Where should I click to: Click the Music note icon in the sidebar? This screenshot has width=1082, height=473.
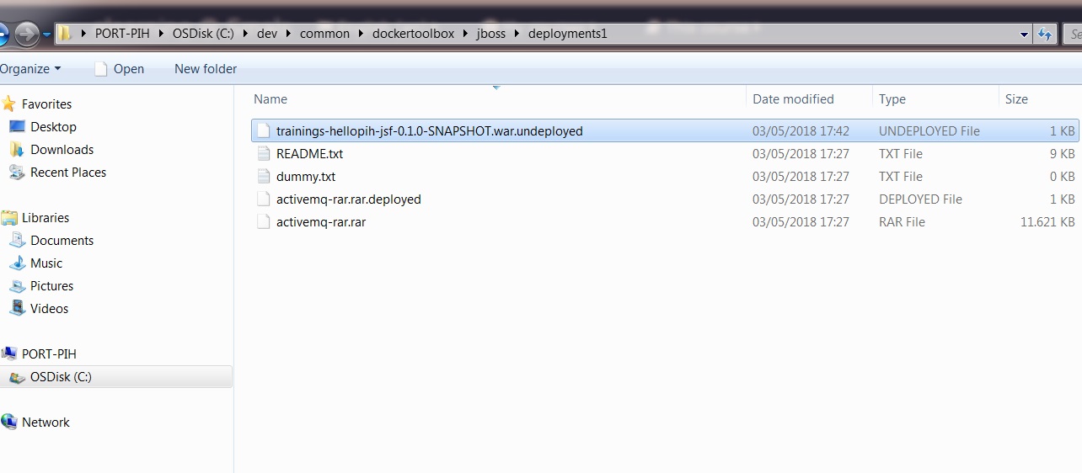[17, 263]
